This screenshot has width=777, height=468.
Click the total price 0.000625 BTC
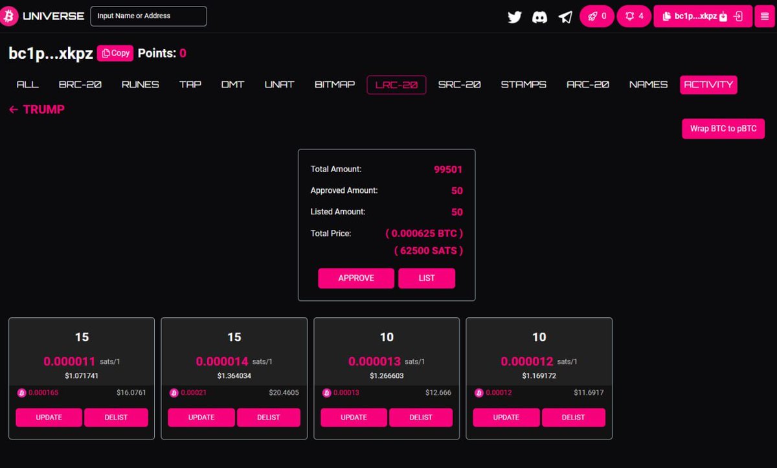(424, 232)
